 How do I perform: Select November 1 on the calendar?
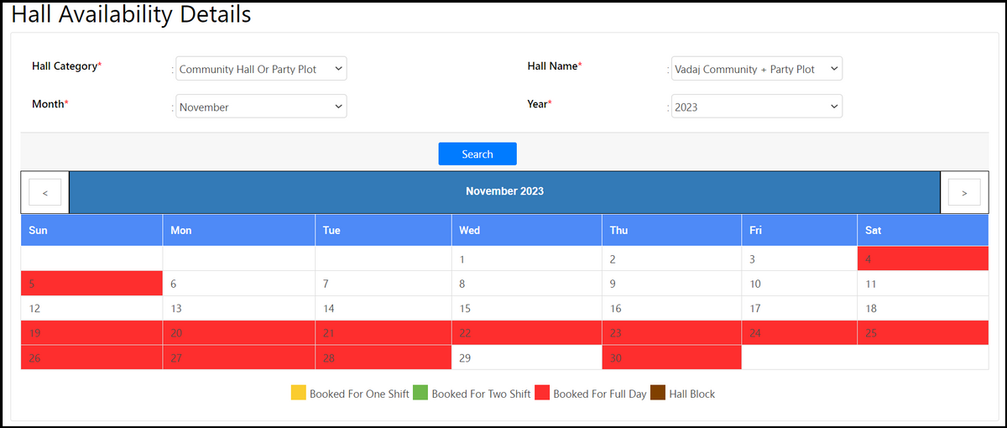pyautogui.click(x=526, y=259)
